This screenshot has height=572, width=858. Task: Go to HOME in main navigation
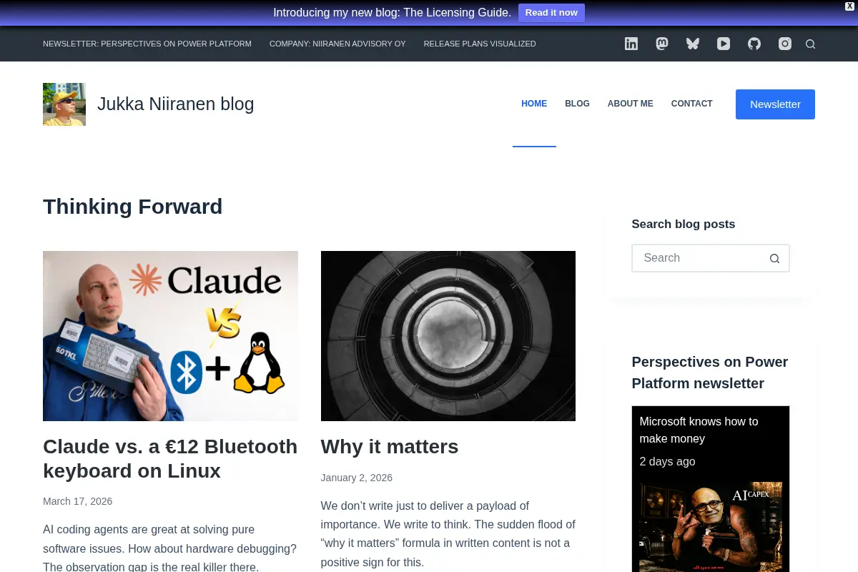(534, 104)
